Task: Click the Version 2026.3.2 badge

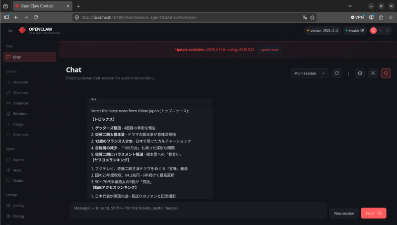Action: [323, 30]
